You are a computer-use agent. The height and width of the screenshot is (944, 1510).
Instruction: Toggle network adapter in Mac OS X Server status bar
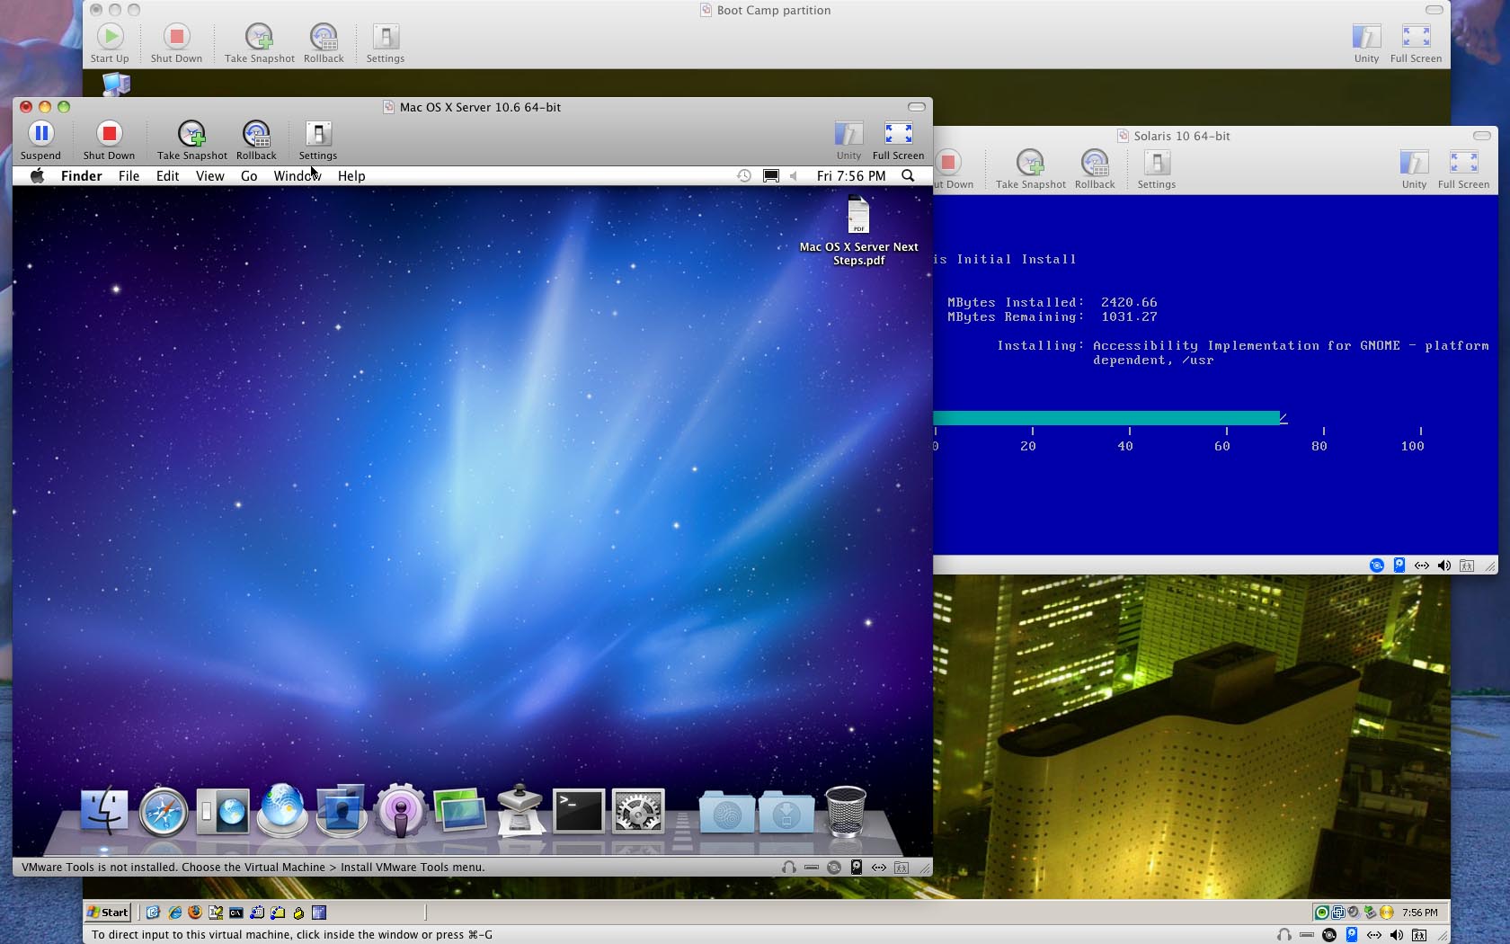[879, 868]
